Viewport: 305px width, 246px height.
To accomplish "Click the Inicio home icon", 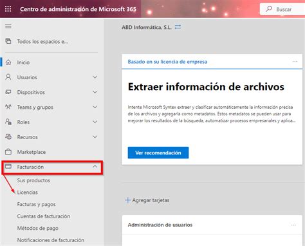I will coord(8,62).
